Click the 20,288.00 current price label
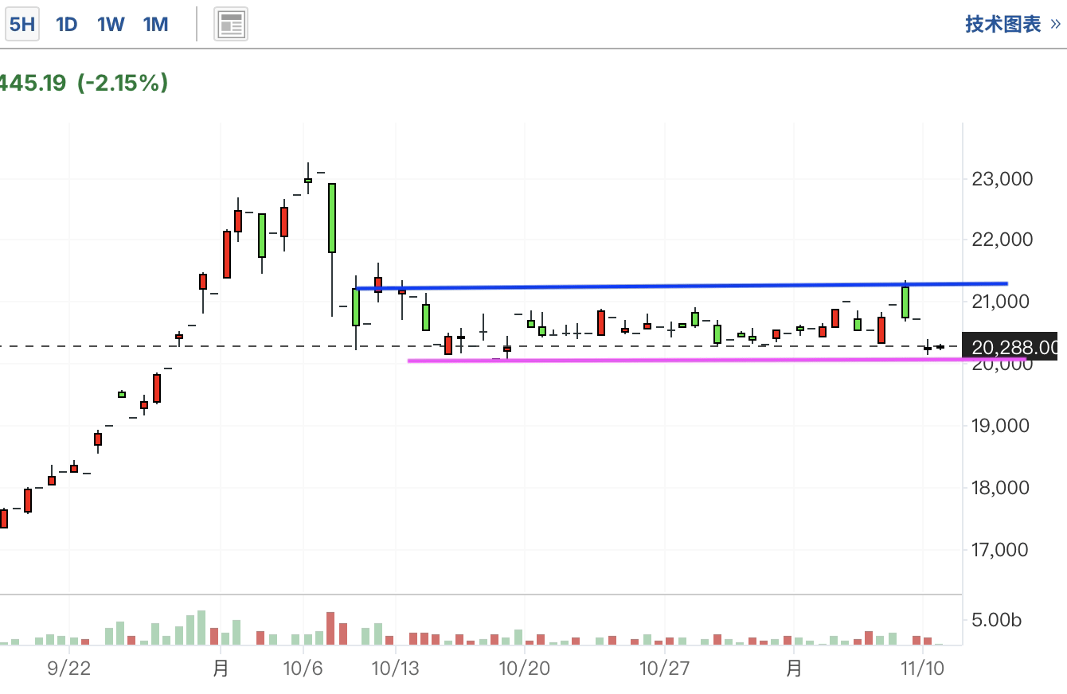The width and height of the screenshot is (1067, 694). [1010, 347]
